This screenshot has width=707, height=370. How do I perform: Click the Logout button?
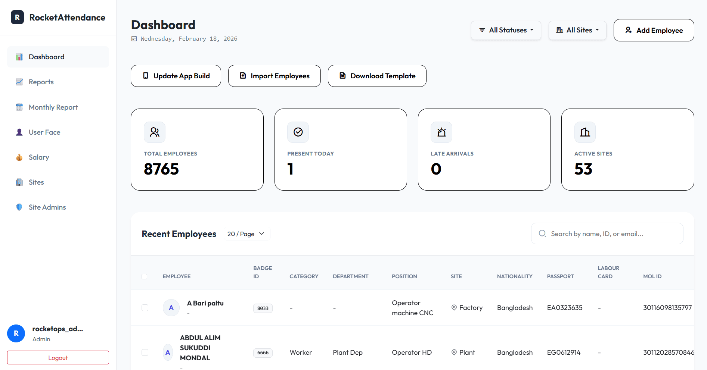pos(58,358)
